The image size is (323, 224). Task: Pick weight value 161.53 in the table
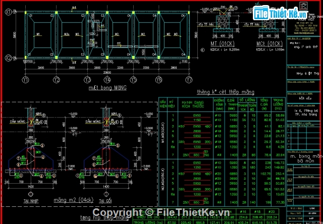[x=279, y=189]
